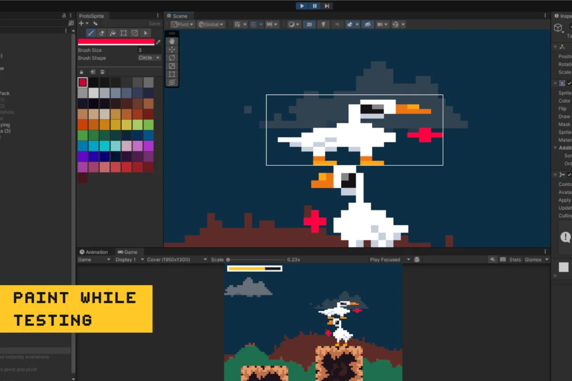Pause the running game
572x381 pixels.
click(315, 6)
